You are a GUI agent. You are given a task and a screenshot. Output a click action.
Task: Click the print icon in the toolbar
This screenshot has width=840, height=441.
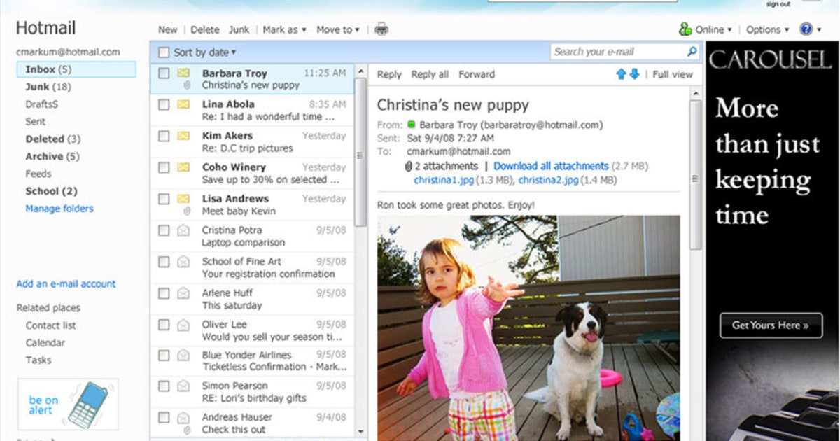click(x=381, y=29)
